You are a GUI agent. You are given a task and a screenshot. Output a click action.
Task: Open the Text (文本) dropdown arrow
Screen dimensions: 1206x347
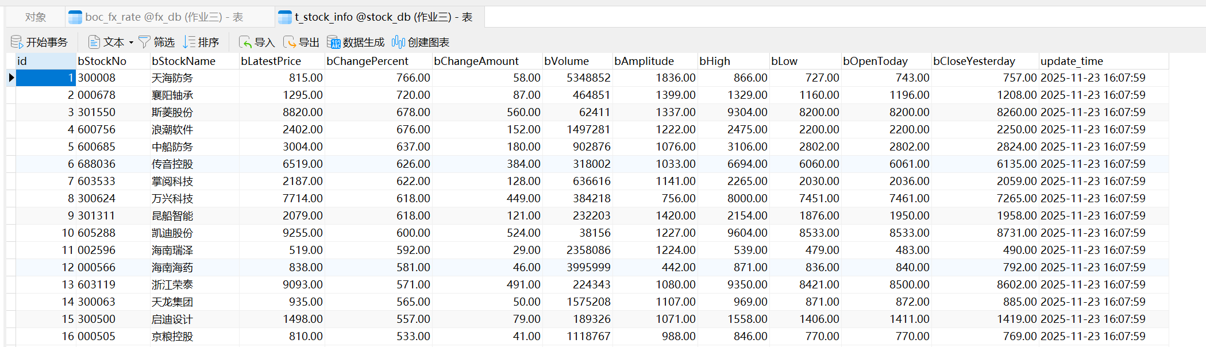pyautogui.click(x=131, y=43)
